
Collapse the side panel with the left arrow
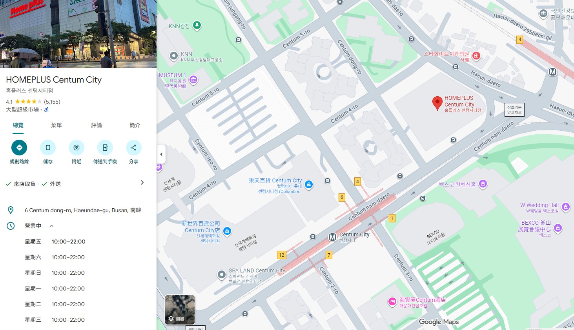click(161, 154)
